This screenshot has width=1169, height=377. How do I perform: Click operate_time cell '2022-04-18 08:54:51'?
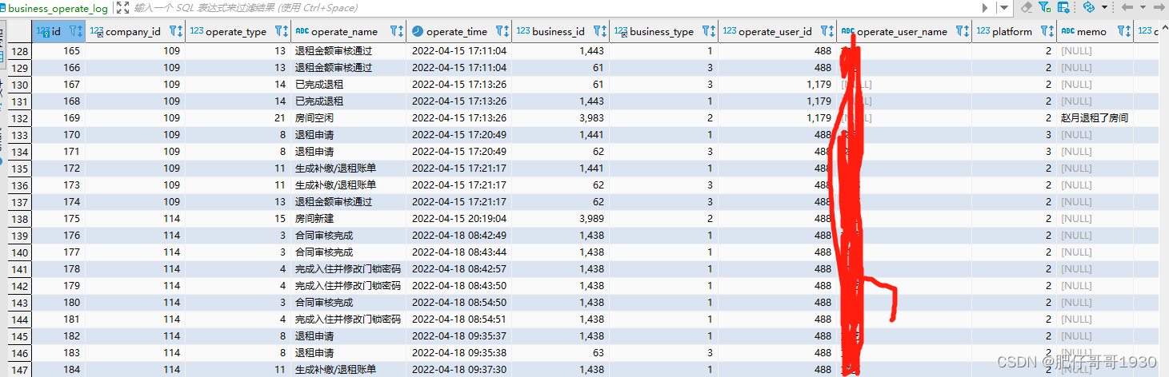pos(458,319)
